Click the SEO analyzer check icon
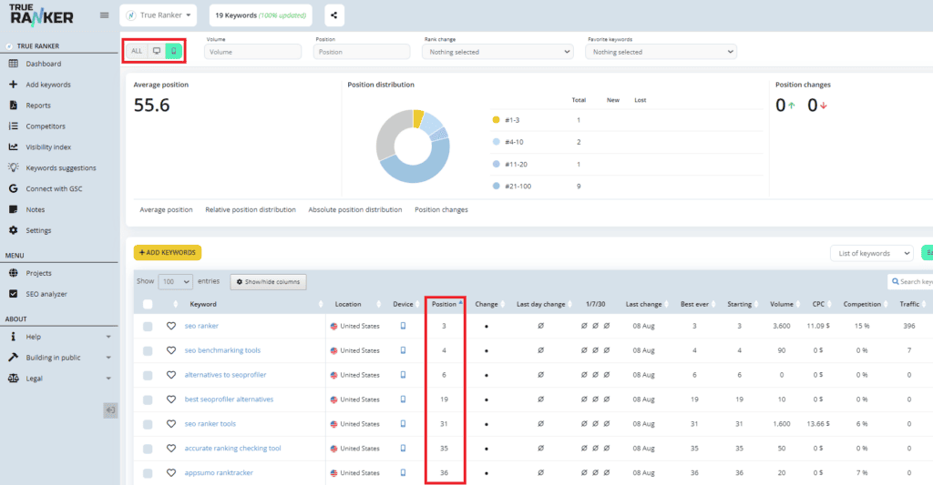 pos(13,294)
